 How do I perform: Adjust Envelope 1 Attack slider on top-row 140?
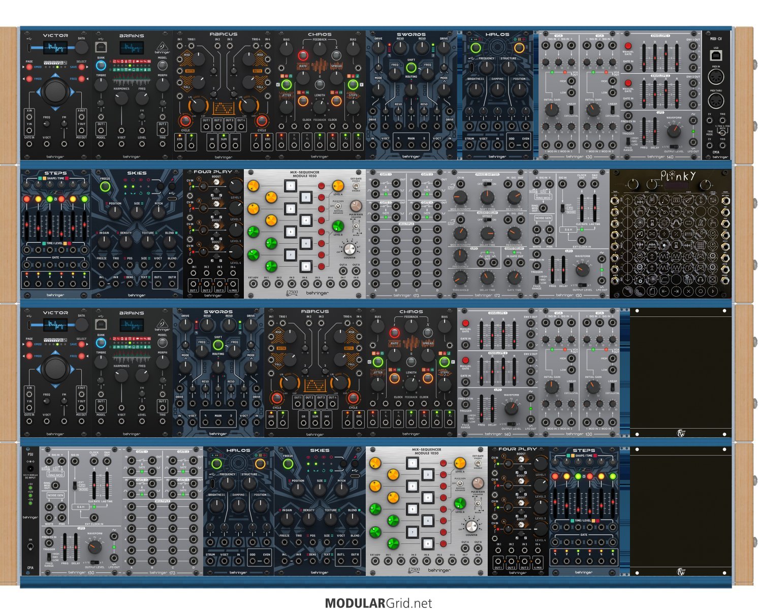tap(644, 58)
